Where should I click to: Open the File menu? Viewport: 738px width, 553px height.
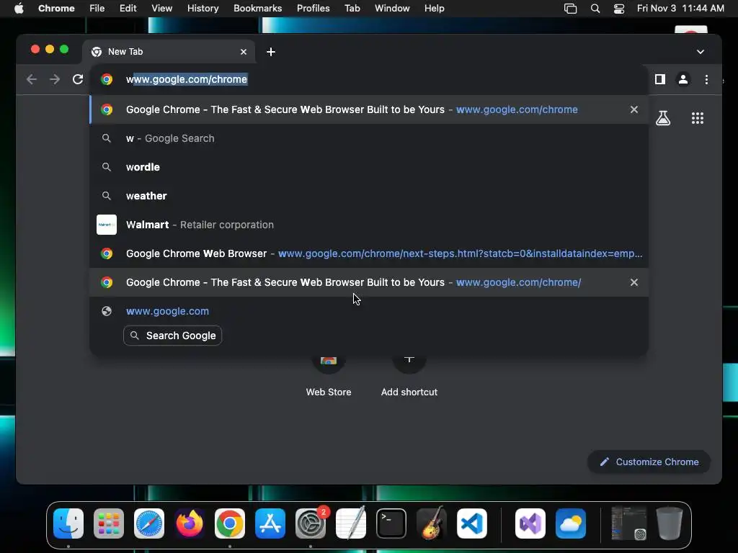(x=97, y=9)
